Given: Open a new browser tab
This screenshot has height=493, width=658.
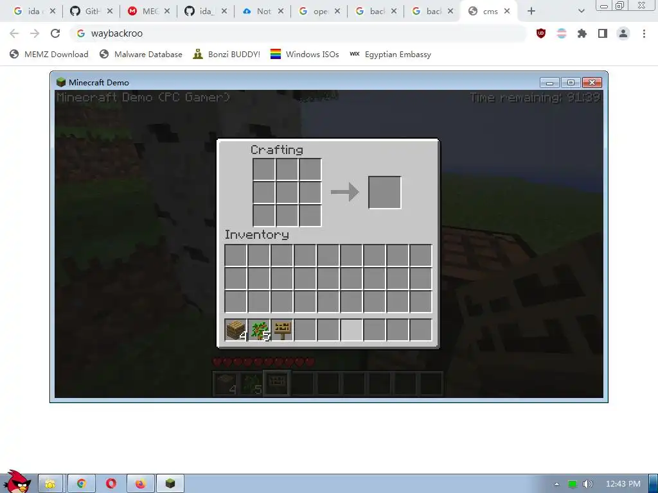Looking at the screenshot, I should coord(531,12).
